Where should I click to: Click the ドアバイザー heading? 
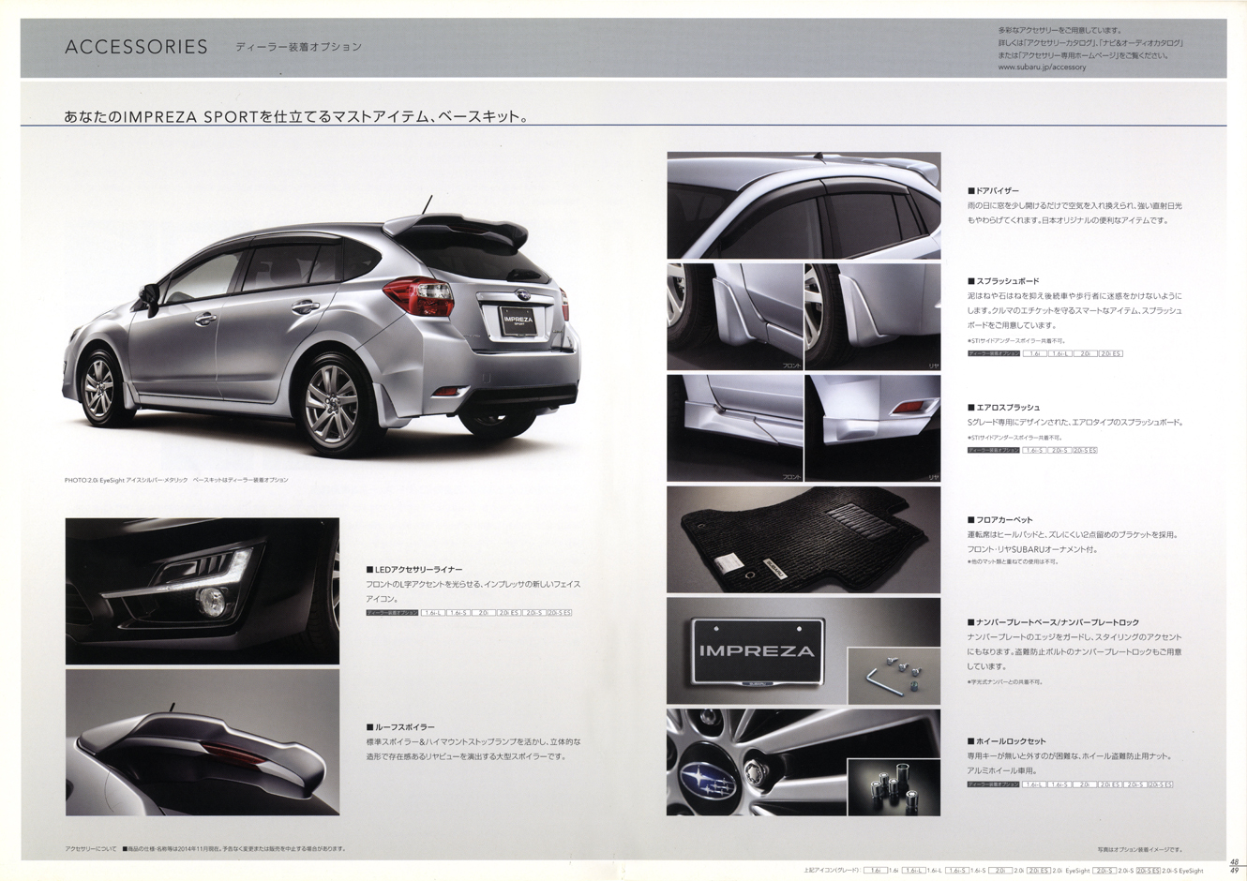coord(994,190)
